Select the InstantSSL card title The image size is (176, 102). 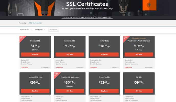coord(104,41)
